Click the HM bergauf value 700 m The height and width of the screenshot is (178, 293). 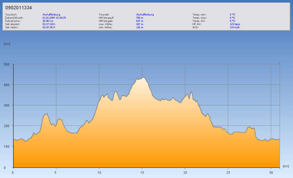140,18
